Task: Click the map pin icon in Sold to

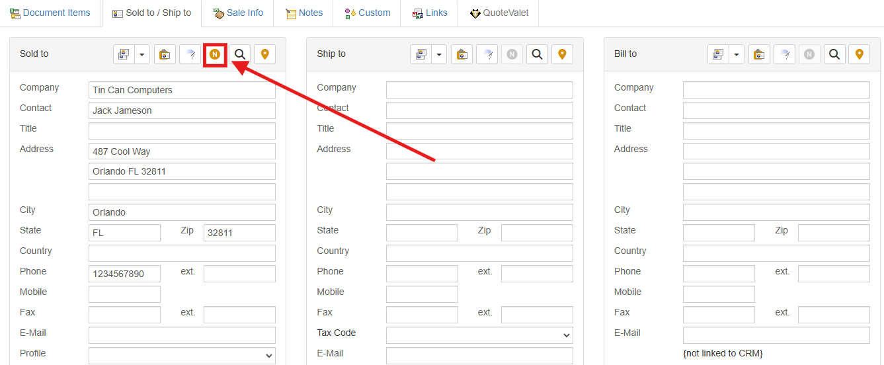Action: [265, 54]
